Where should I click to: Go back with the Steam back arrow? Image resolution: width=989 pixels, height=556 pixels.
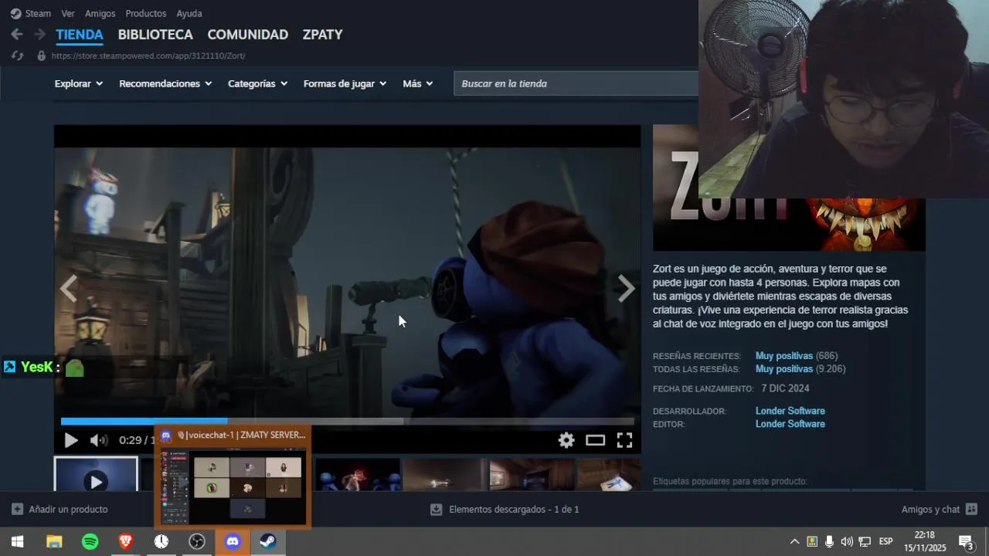[x=16, y=34]
